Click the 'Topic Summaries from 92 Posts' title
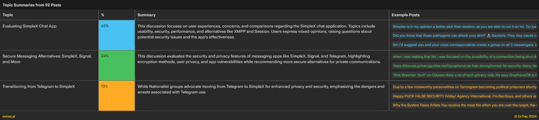The width and height of the screenshot is (539, 120). click(32, 5)
